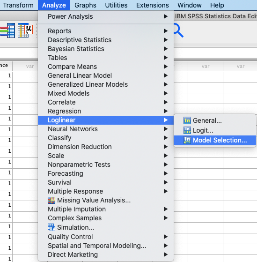Open Neural Networks submenu

[106, 129]
